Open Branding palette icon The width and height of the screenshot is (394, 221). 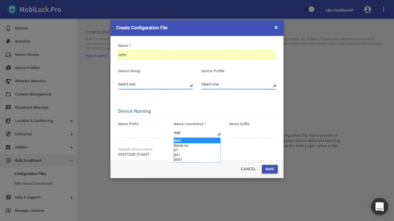[8, 41]
